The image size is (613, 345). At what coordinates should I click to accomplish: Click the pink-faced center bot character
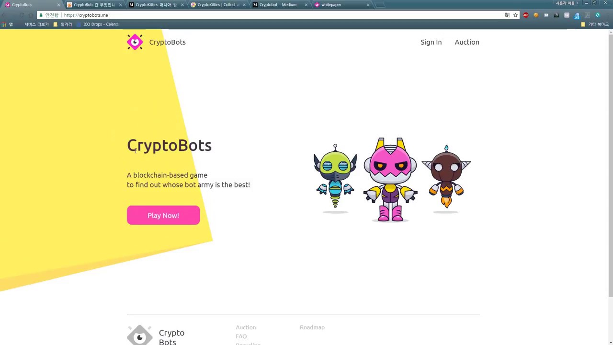tap(390, 180)
